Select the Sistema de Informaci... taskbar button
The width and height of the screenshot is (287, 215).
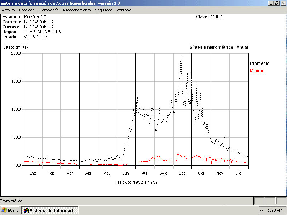tap(50, 210)
